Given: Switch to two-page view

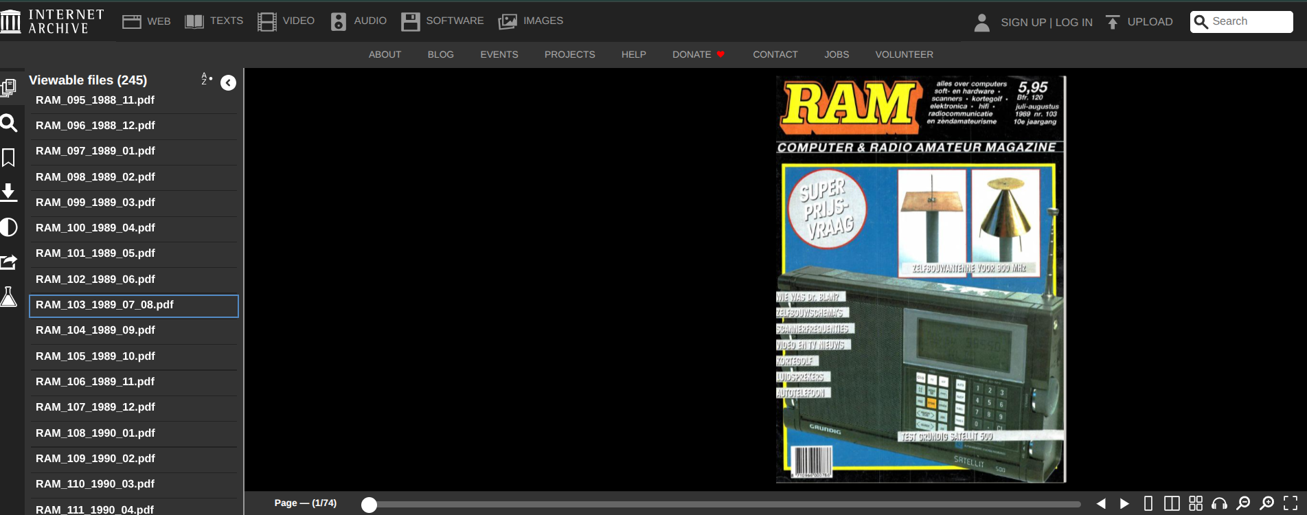Looking at the screenshot, I should coord(1172,503).
